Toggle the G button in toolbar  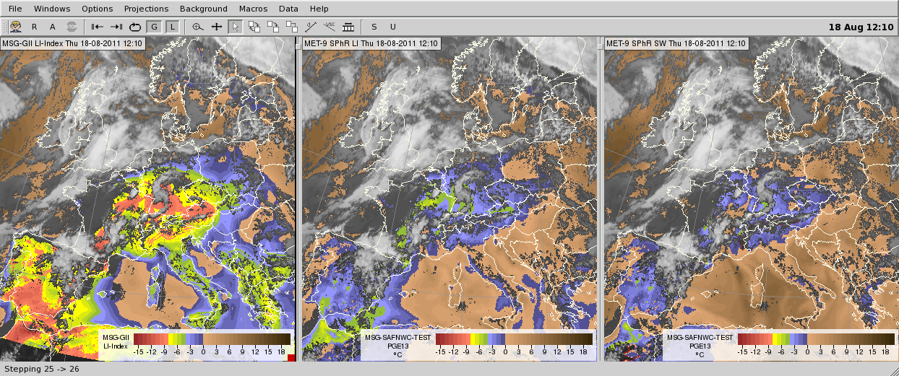coord(153,27)
